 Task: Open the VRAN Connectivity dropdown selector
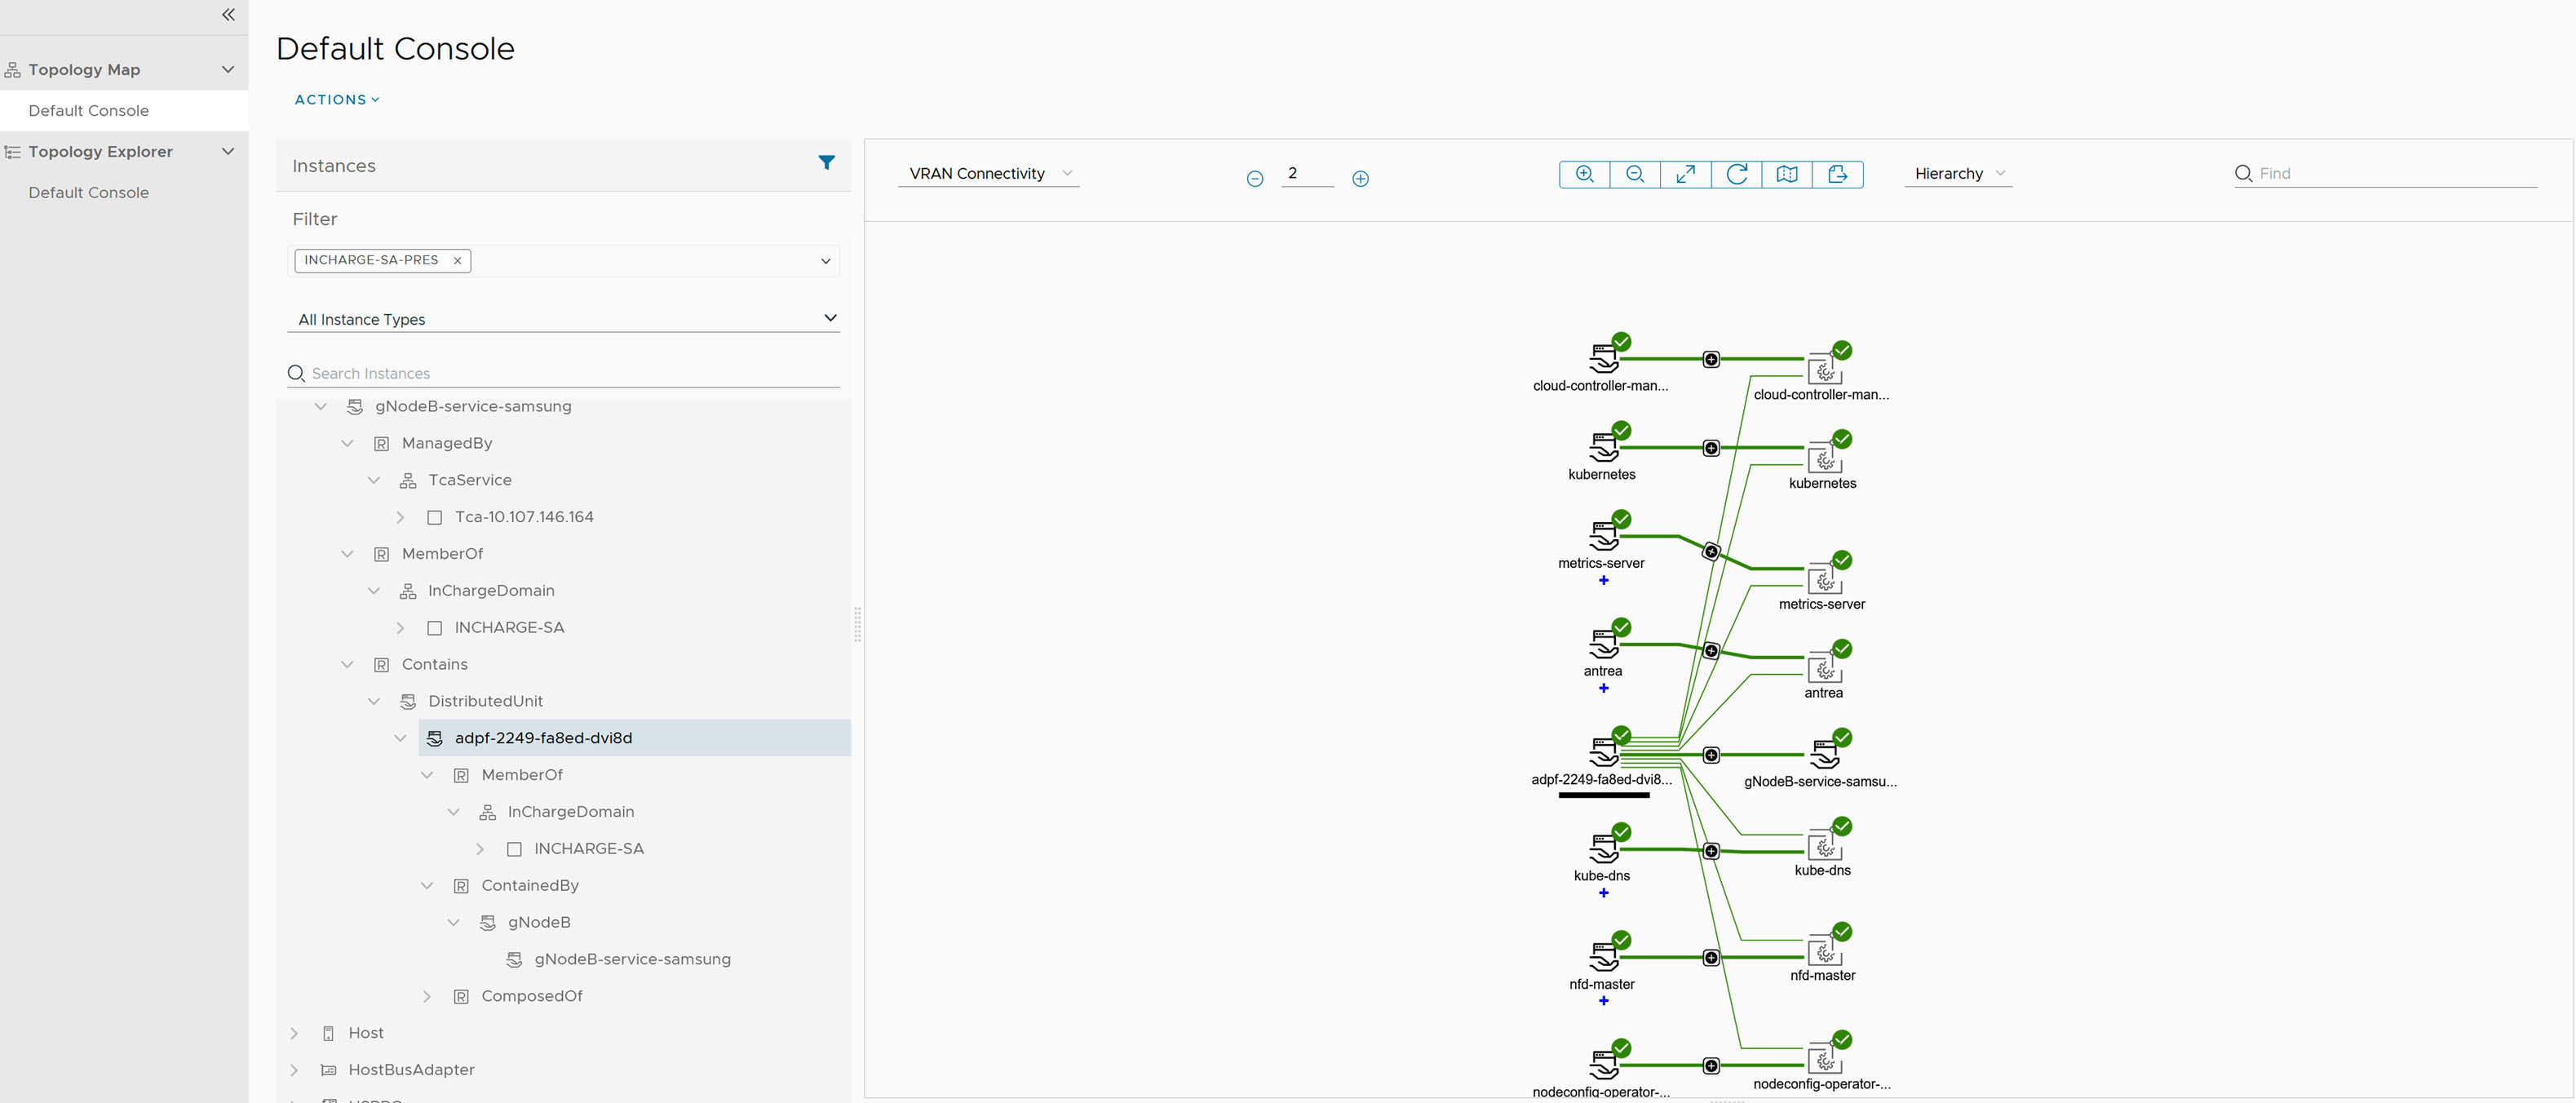coord(987,173)
